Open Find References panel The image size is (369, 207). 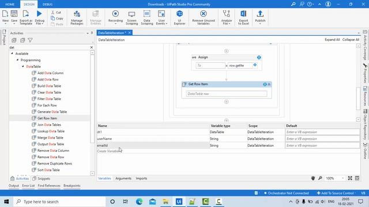pos(49,186)
